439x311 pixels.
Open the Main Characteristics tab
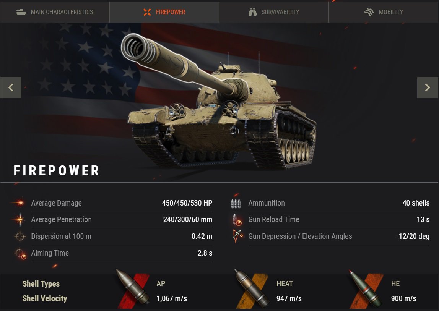click(55, 12)
